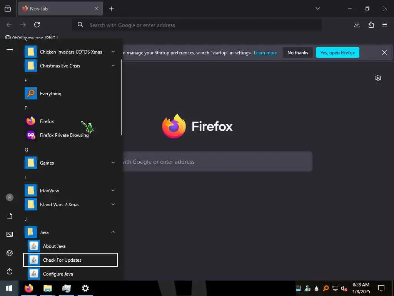
Task: Open the user account icon in Start sidebar
Action: pyautogui.click(x=10, y=197)
